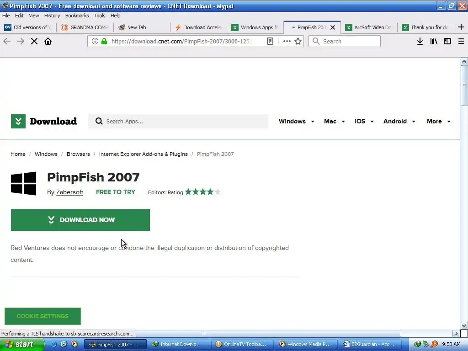Go to Windows breadcrumb link
The image size is (468, 351).
tap(46, 154)
